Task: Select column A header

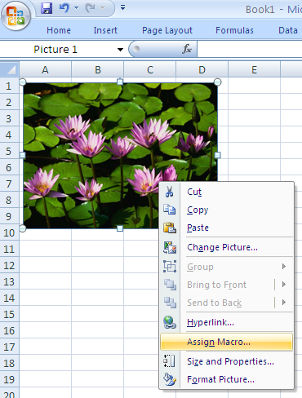Action: (x=45, y=70)
